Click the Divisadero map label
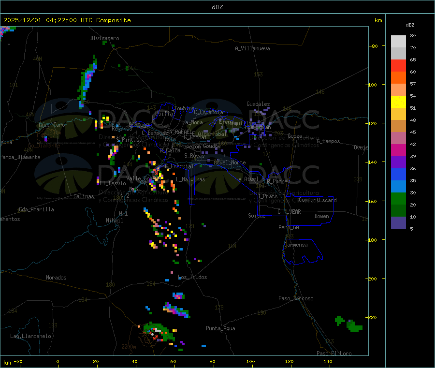435x368 pixels. pyautogui.click(x=104, y=38)
